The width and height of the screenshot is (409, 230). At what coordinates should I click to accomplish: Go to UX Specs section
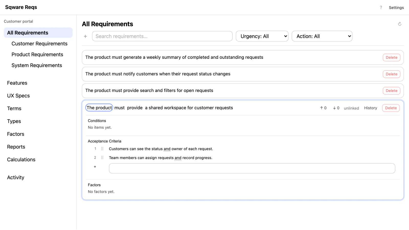click(x=18, y=96)
